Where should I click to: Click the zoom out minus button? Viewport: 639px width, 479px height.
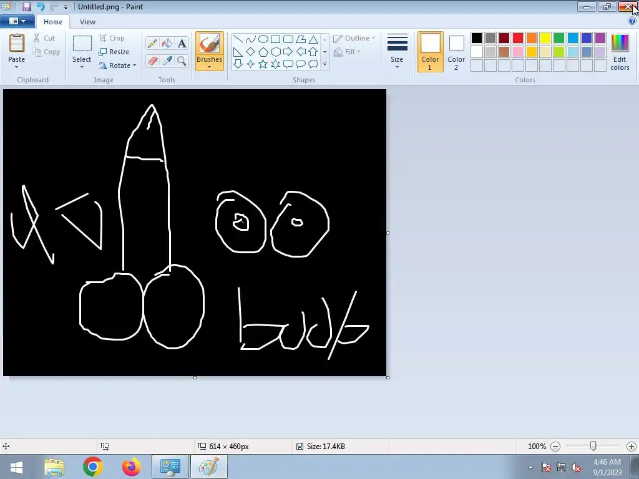click(x=555, y=447)
